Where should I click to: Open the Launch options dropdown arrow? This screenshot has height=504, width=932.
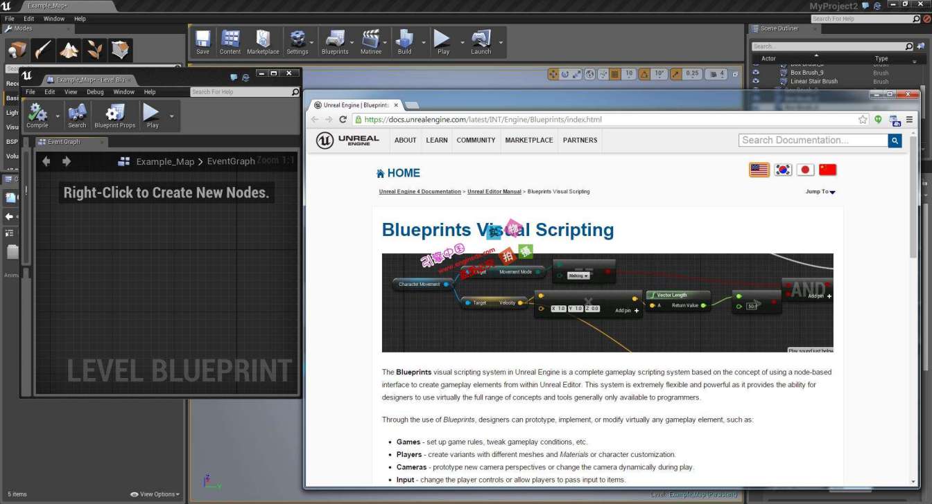tap(501, 42)
